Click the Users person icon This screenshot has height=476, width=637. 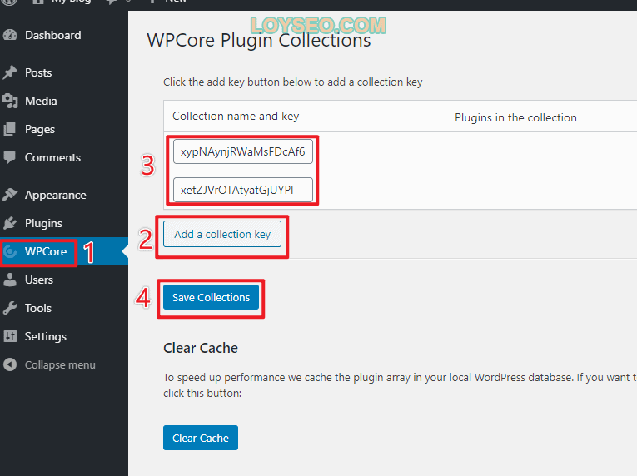[10, 280]
